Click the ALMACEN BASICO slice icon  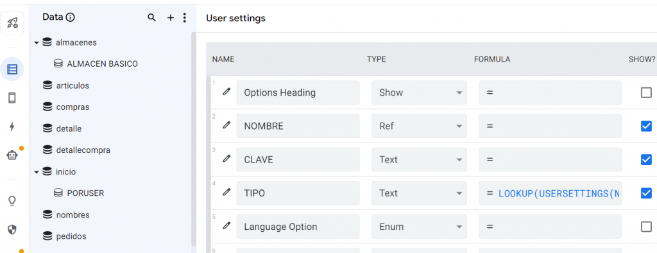click(58, 64)
